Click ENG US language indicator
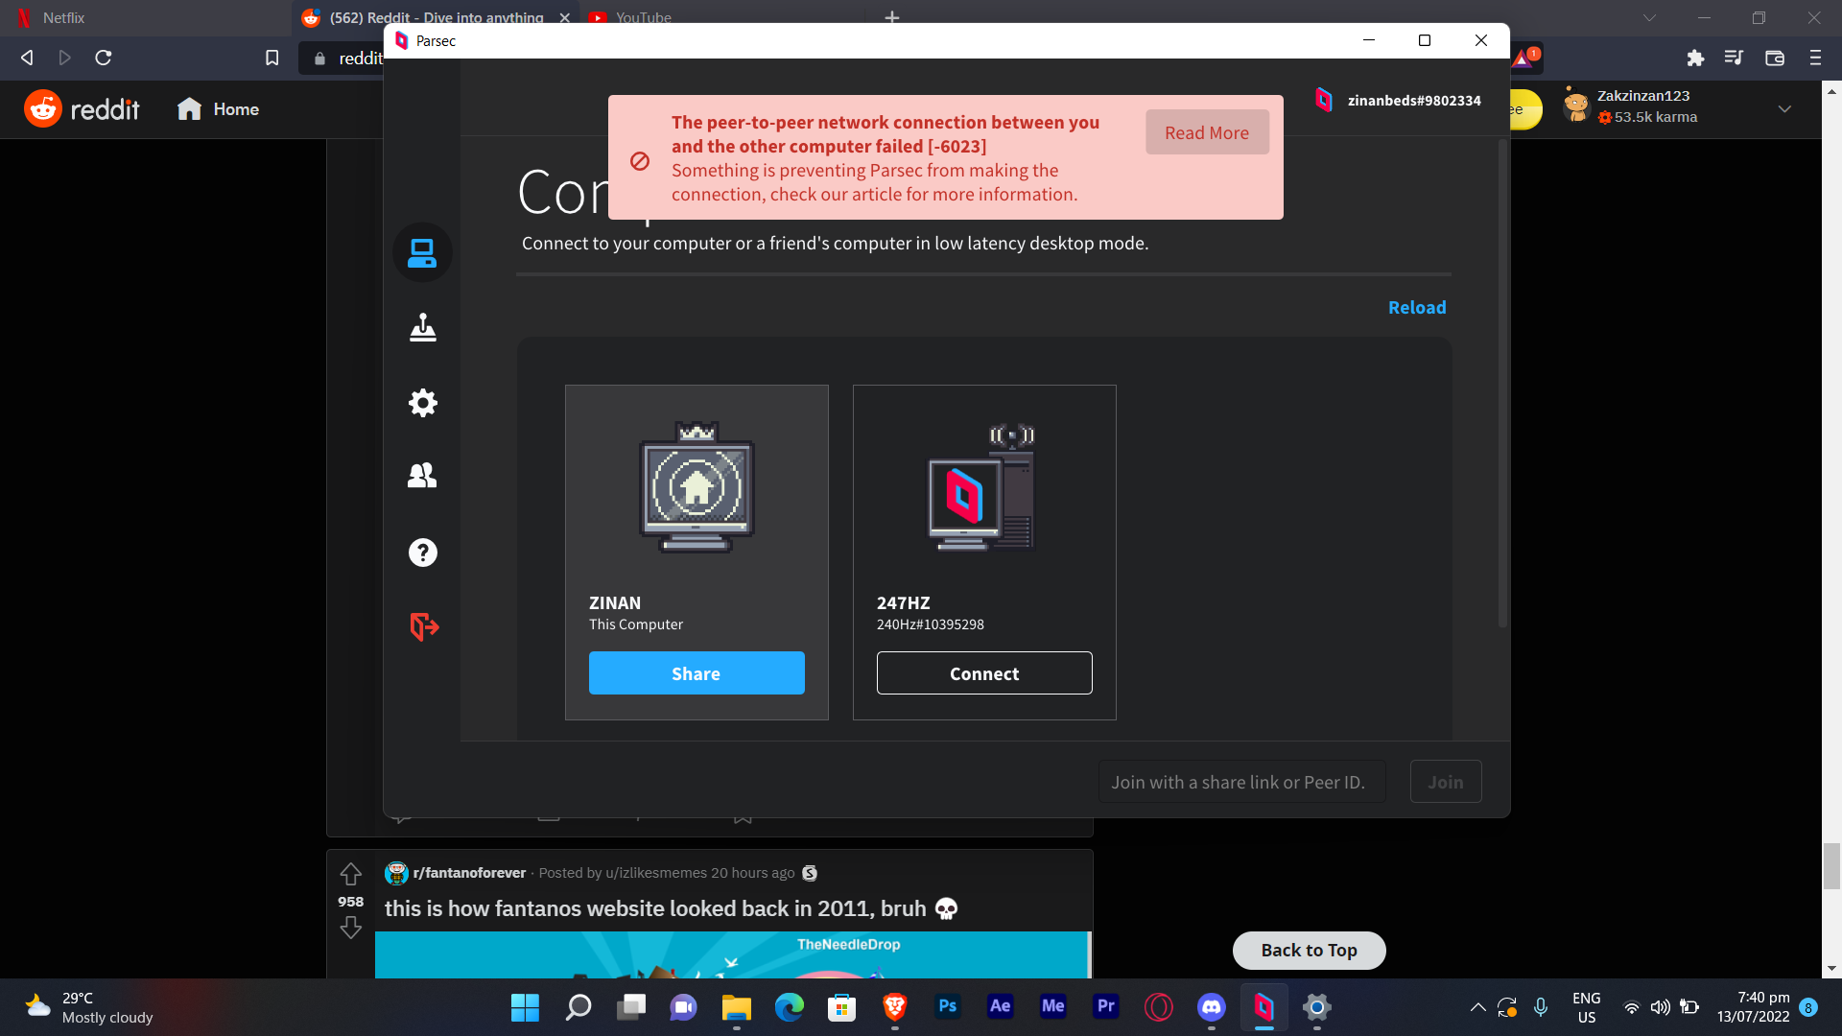 coord(1587,1007)
